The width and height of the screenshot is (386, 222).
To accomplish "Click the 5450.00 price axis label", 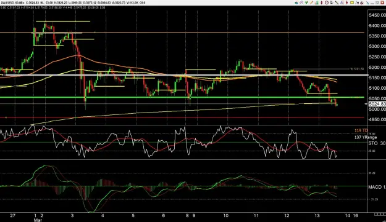I will [377, 15].
